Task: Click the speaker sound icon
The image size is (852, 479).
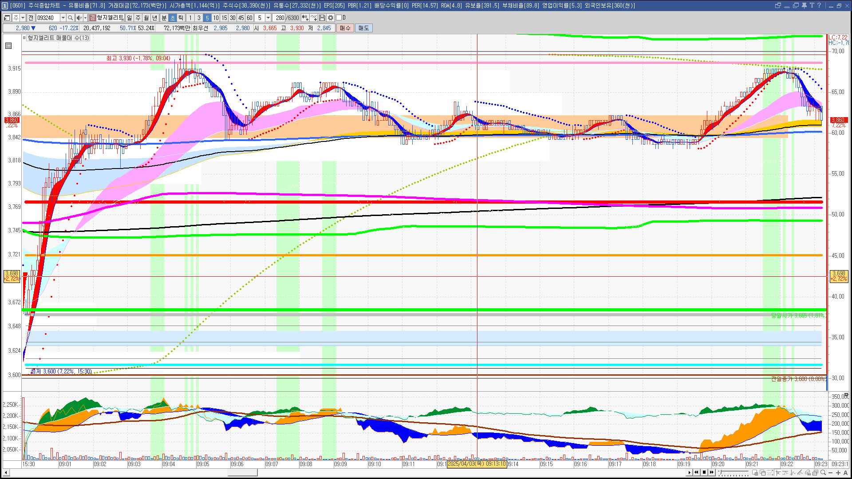Action: (x=79, y=18)
